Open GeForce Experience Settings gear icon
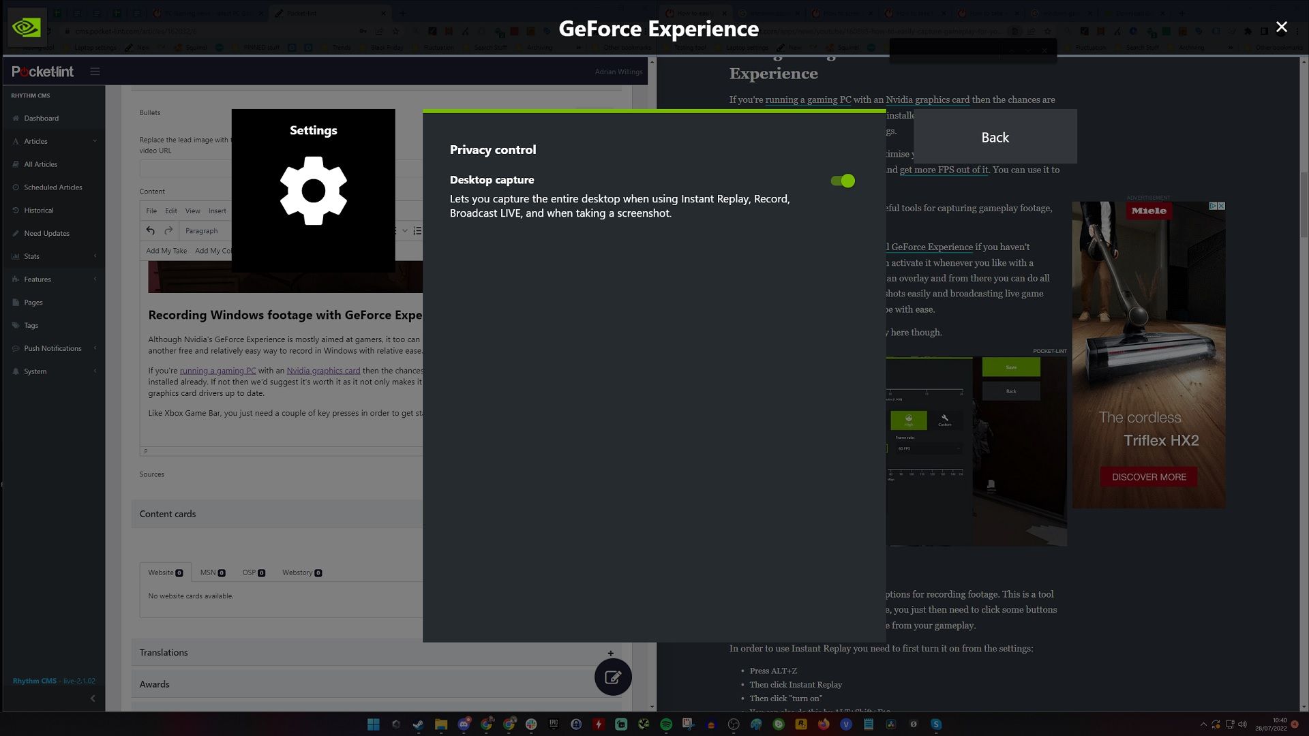 pyautogui.click(x=313, y=189)
